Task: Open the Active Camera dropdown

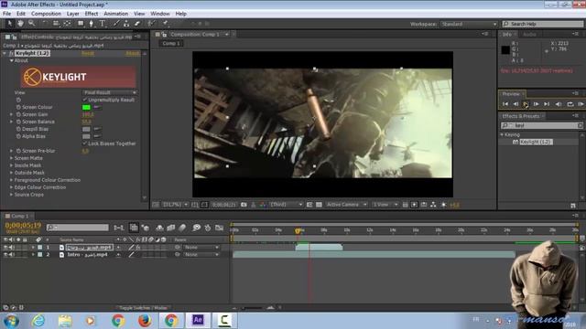Action: 346,205
